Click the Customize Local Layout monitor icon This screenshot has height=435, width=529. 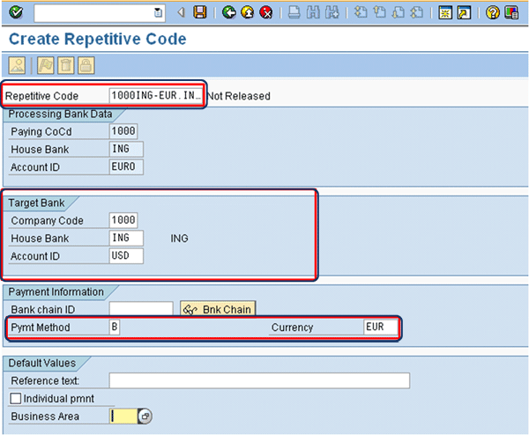(x=511, y=12)
